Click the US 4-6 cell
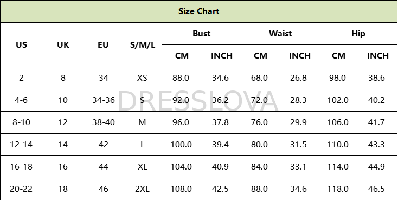This screenshot has height=201, width=398. pos(21,100)
